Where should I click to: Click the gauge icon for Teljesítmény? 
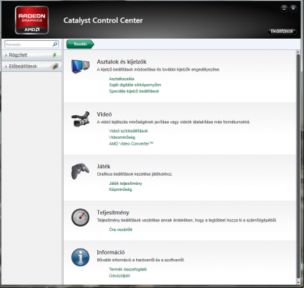point(81,218)
